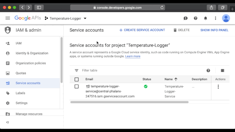Click the Service accounts key icon
The height and width of the screenshot is (132, 235).
tap(8, 83)
